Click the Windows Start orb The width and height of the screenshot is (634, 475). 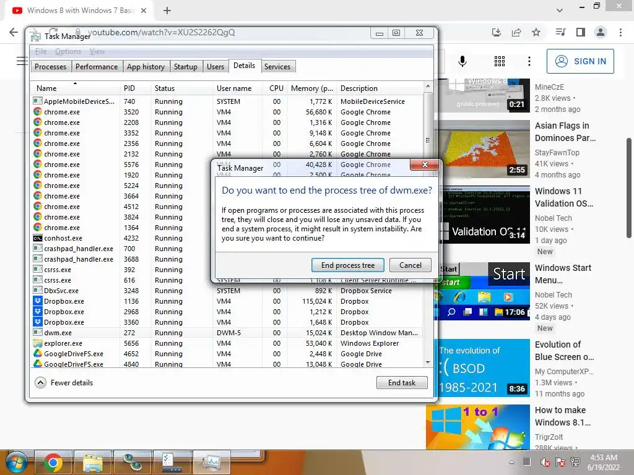16,462
